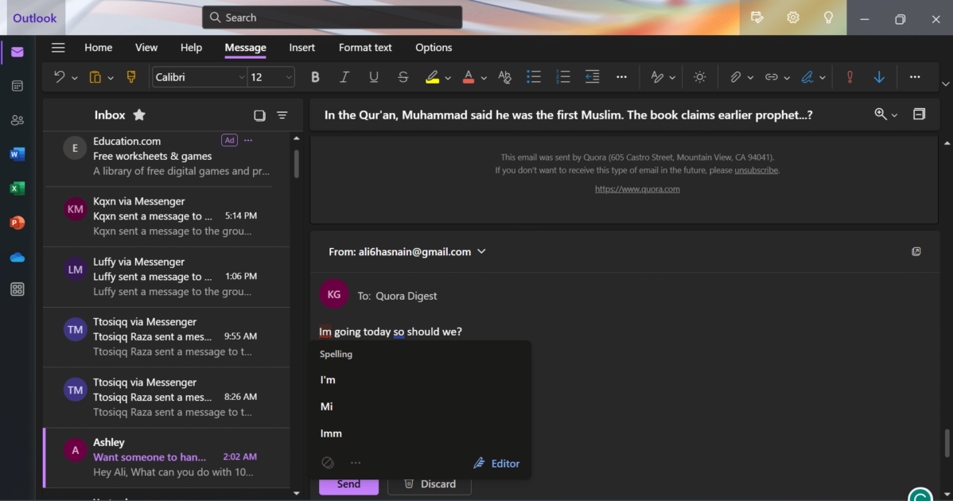Viewport: 953px width, 501px height.
Task: Open the Calendar icon in sidebar
Action: pyautogui.click(x=17, y=86)
